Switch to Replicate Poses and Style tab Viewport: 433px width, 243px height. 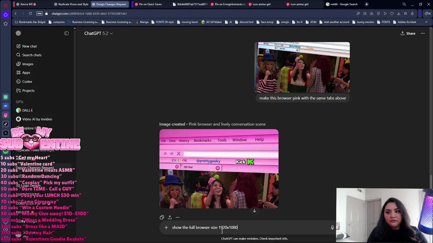(x=71, y=4)
